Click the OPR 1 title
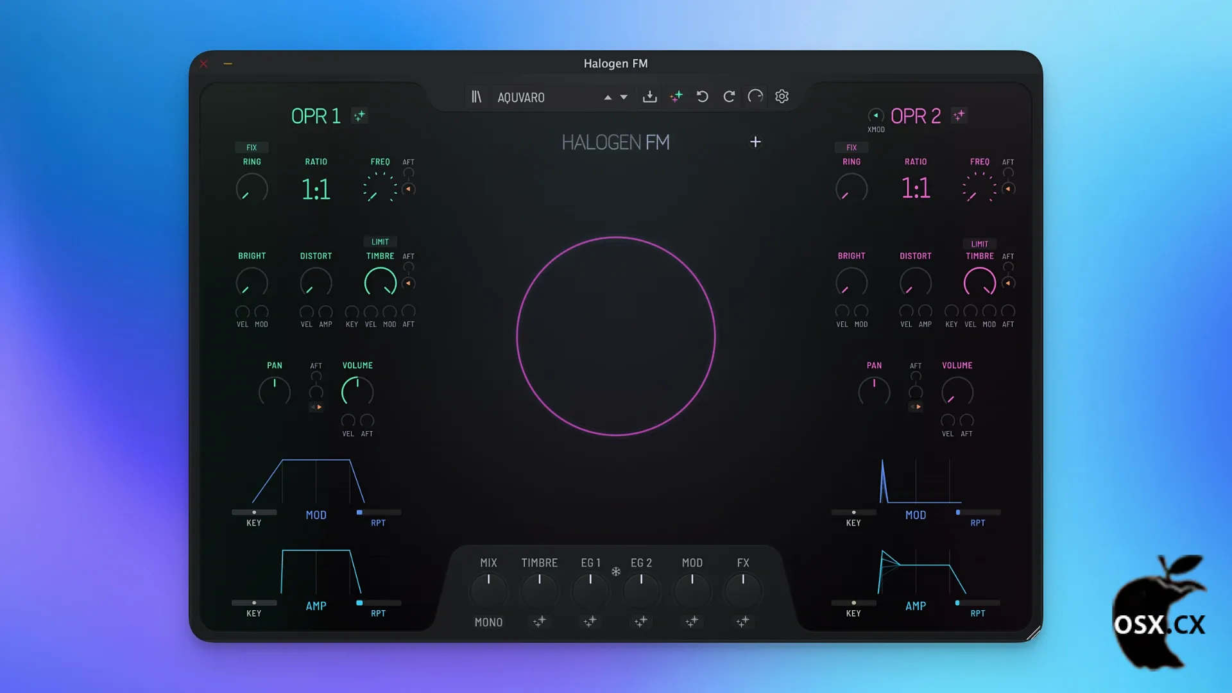The height and width of the screenshot is (693, 1232). (x=316, y=116)
